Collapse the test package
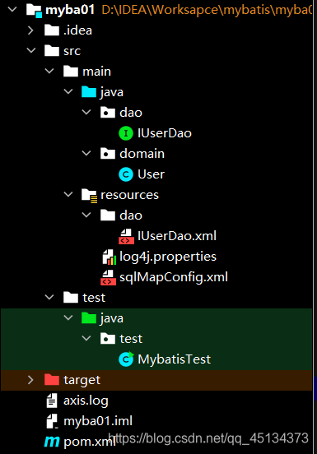Viewport: 317px width, 454px height. (86, 339)
